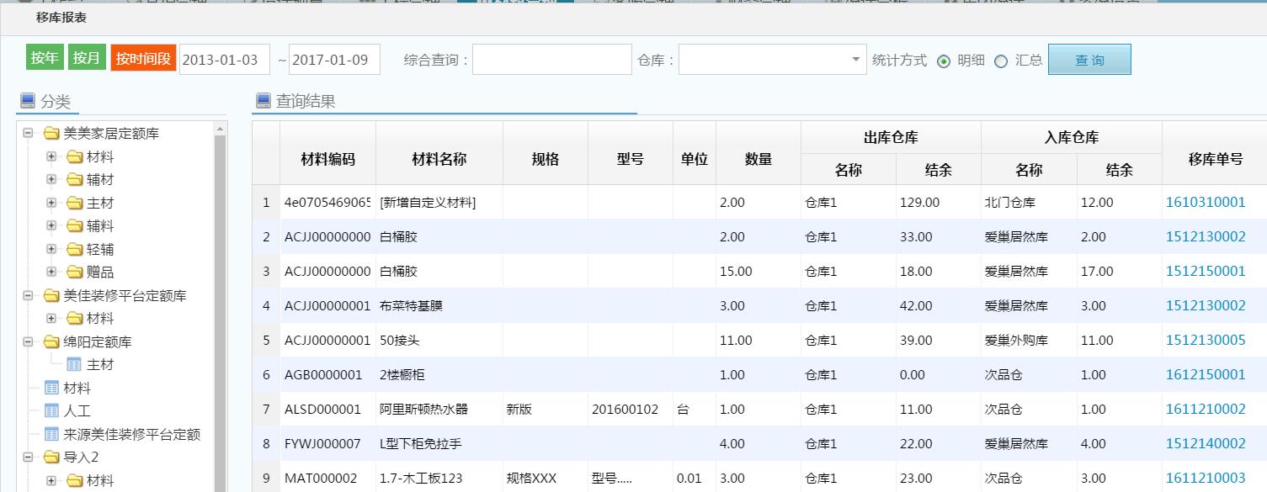The image size is (1267, 492).
Task: Click the table icon beside 人工
Action: tap(51, 411)
